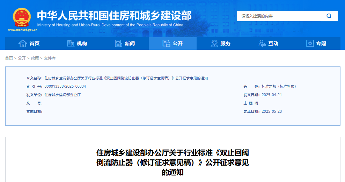This screenshot has height=182, width=345.
Task: Click the 文号 label
Action: tap(34, 103)
